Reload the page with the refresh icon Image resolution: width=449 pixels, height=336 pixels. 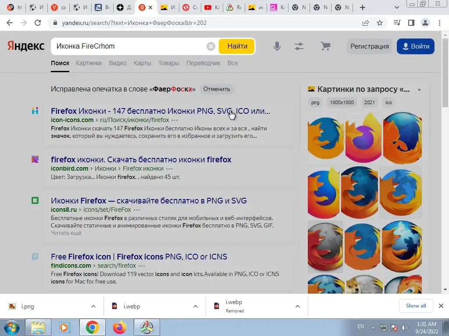pyautogui.click(x=38, y=23)
